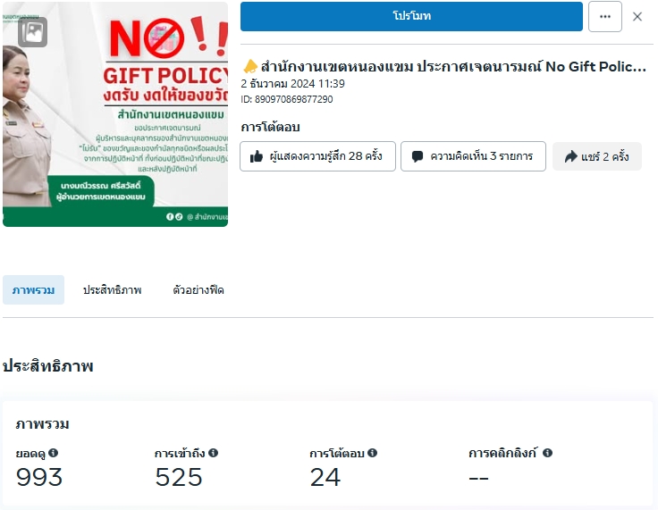Switch to the ประสิทธิภาพ tab
Image resolution: width=658 pixels, height=510 pixels.
(112, 290)
